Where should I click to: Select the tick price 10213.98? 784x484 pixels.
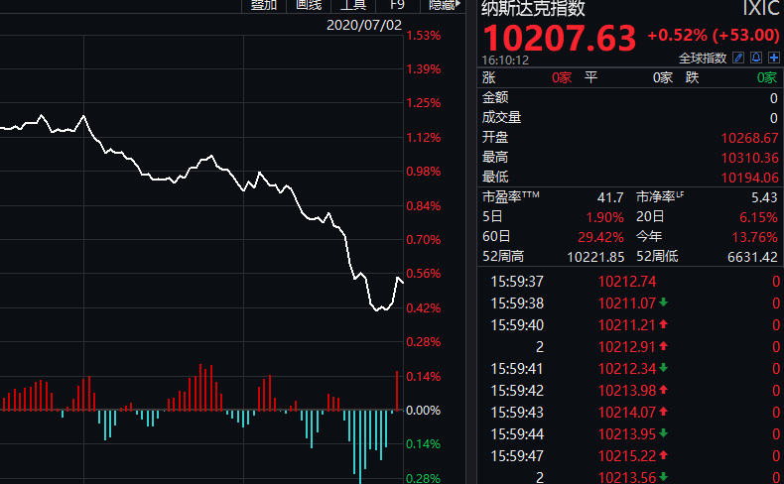pyautogui.click(x=626, y=391)
